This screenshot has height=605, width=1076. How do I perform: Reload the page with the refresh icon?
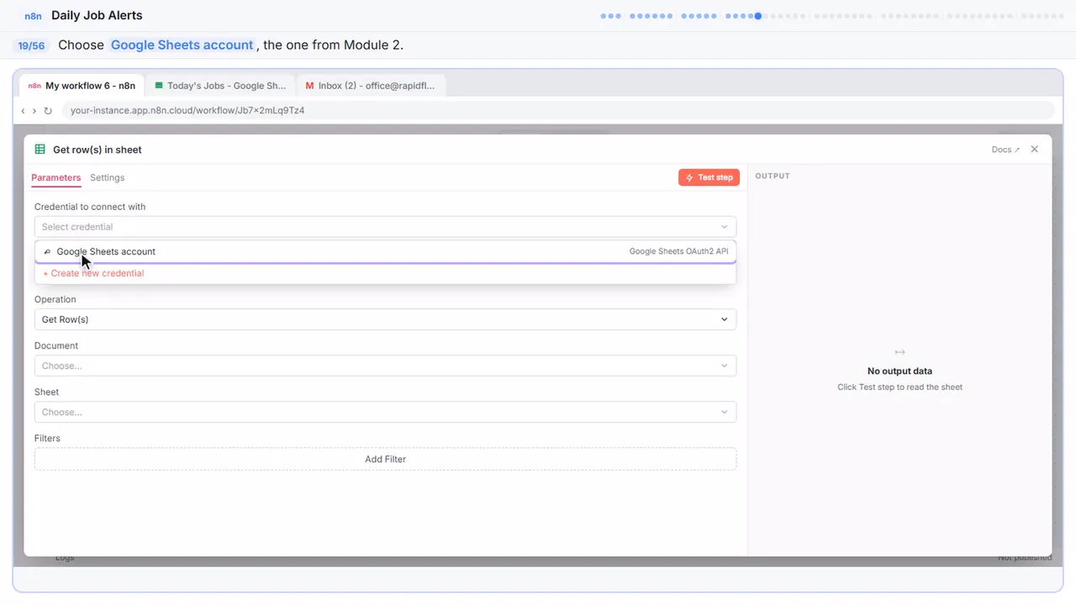[48, 110]
